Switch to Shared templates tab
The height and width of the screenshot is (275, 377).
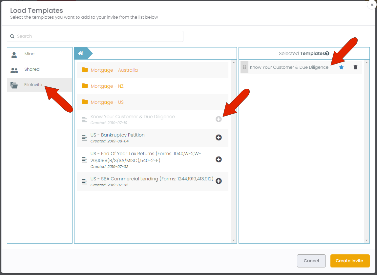coord(32,69)
